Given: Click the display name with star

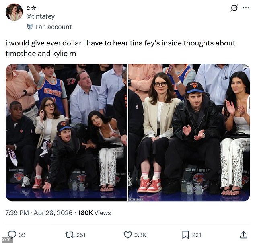Looking at the screenshot, I should click(x=31, y=8).
